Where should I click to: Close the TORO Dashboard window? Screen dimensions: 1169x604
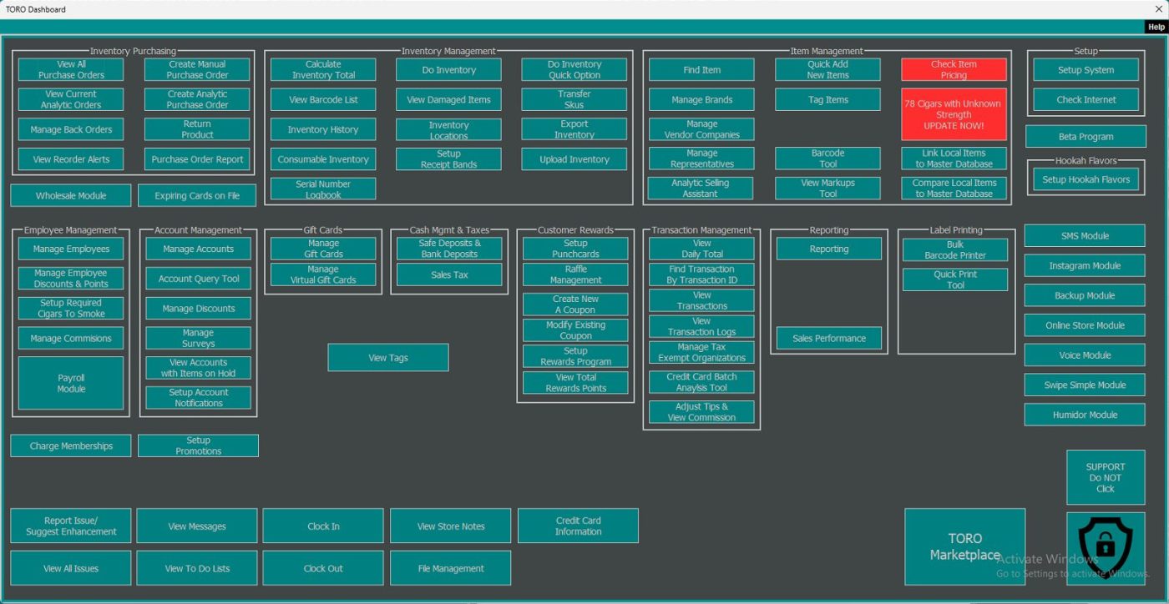coord(1158,9)
